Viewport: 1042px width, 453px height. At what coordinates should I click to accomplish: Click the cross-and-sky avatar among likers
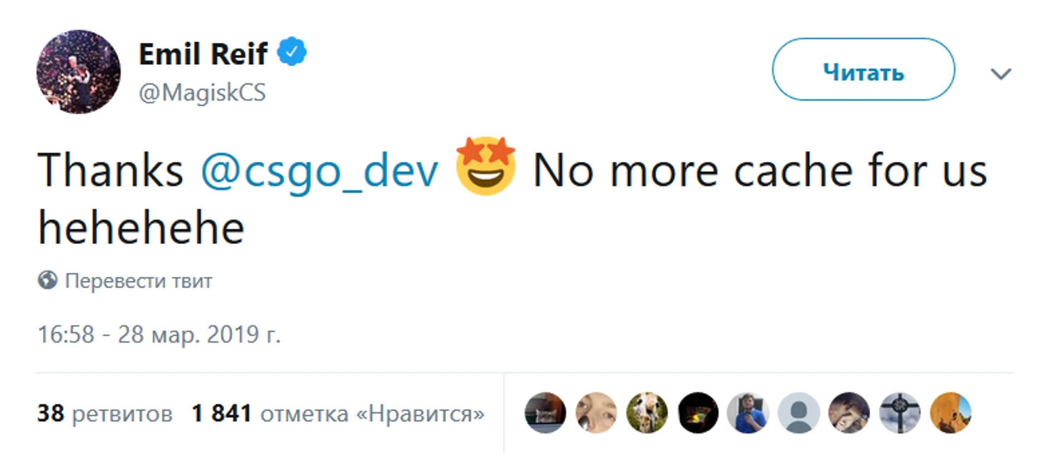click(x=899, y=412)
